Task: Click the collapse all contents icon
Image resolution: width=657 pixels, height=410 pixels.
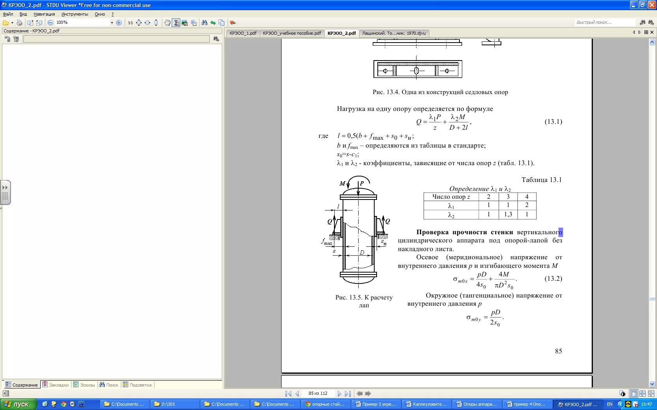Action: (x=16, y=39)
